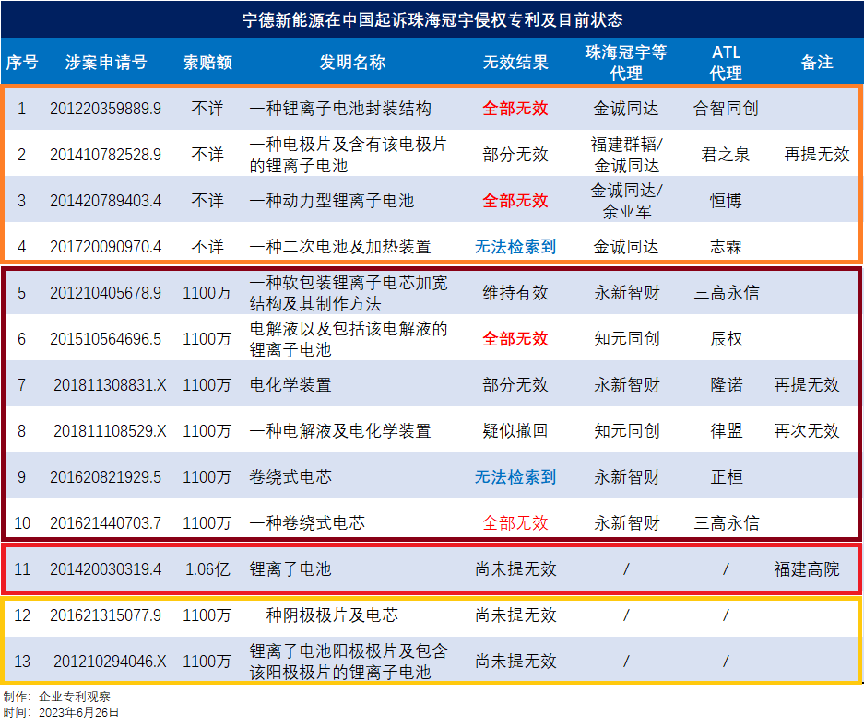Select patent name 一种动力型锂离子电池
864x726 pixels.
[332, 201]
